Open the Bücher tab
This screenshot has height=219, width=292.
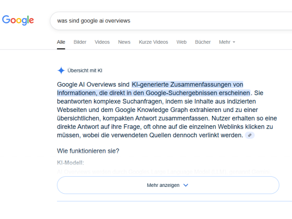pyautogui.click(x=202, y=42)
